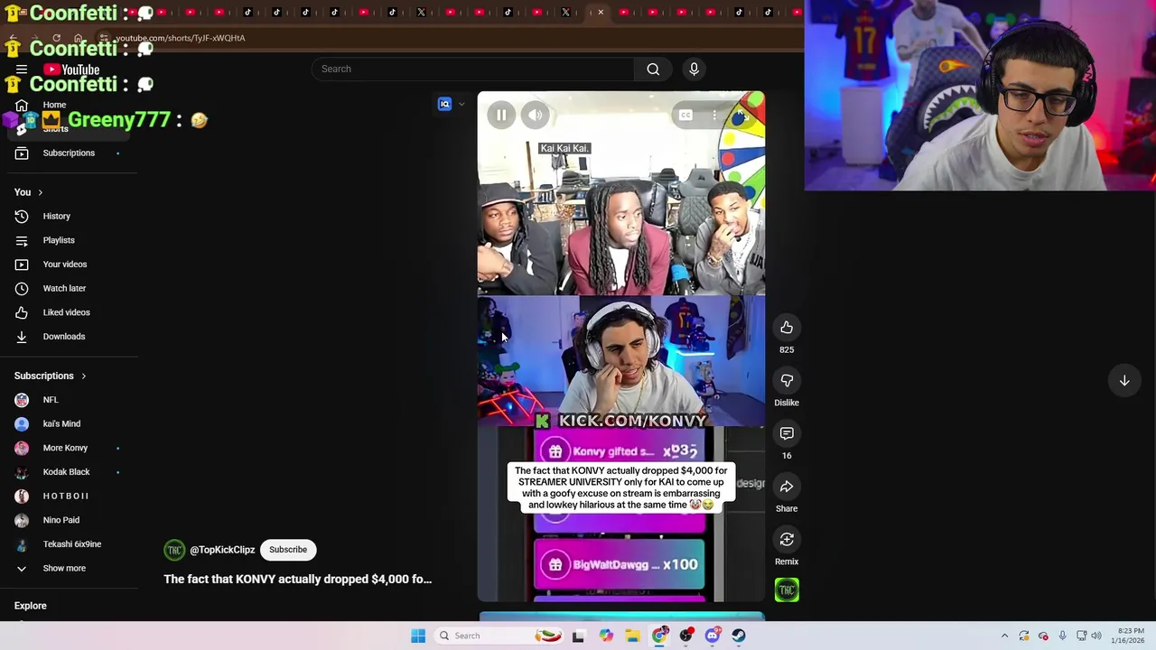This screenshot has height=650, width=1156.
Task: Open Discord from the taskbar
Action: 713,636
